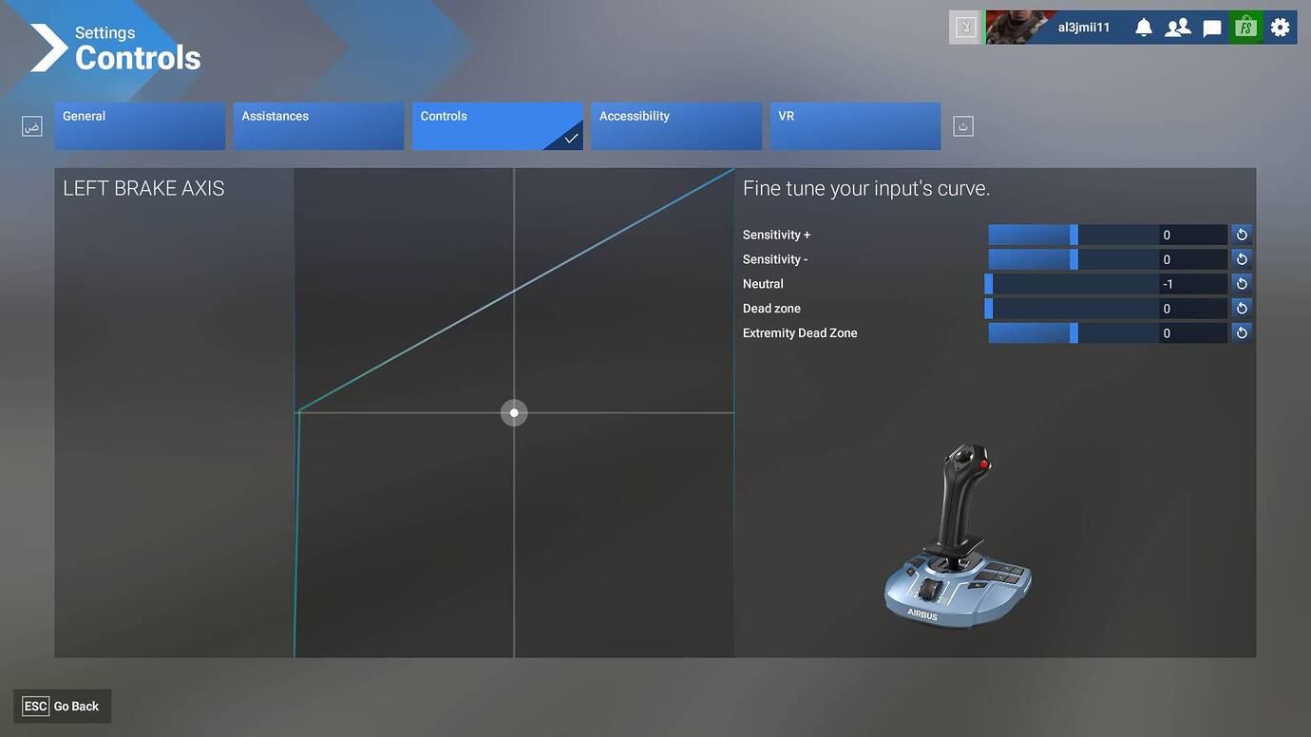1311x737 pixels.
Task: Open the notifications bell icon
Action: [1144, 28]
